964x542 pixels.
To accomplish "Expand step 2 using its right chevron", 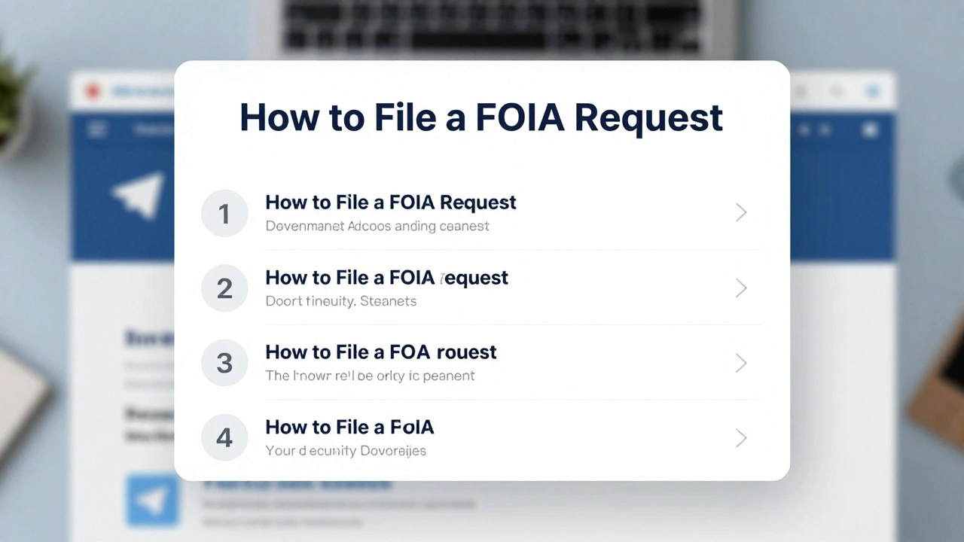I will pyautogui.click(x=741, y=288).
